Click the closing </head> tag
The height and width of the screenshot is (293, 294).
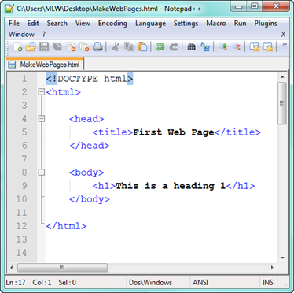coord(90,146)
